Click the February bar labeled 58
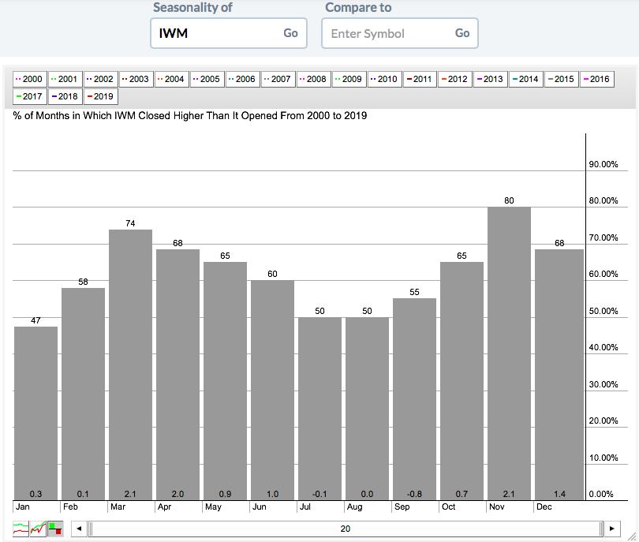 coord(83,394)
